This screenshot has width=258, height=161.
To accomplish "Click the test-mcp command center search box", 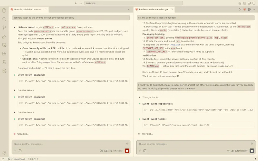I will click(x=134, y=3).
